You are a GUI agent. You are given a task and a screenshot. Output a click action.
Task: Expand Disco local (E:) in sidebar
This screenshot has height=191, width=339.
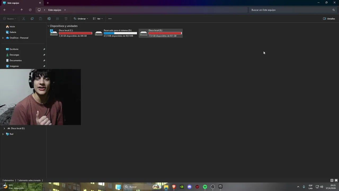point(4,128)
